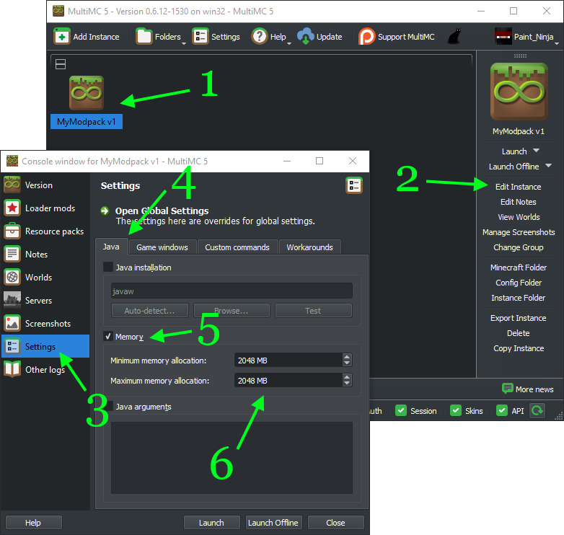This screenshot has height=535, width=564.
Task: Click the Open Global Settings arrow icon
Action: (105, 211)
